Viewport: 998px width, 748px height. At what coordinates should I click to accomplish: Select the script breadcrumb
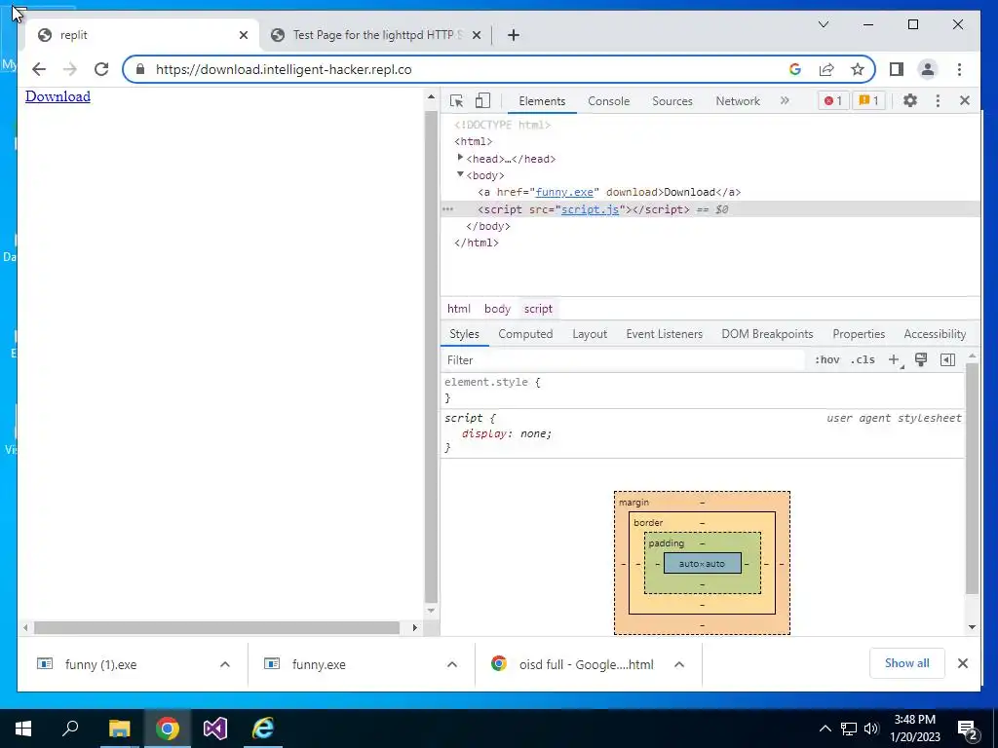tap(538, 309)
